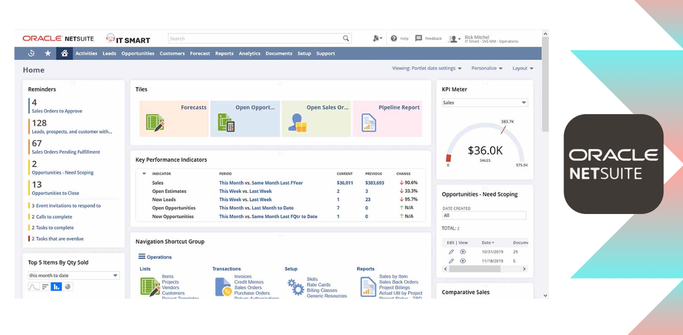
Task: Switch Top 5 Items chart to line
Action: tap(34, 287)
